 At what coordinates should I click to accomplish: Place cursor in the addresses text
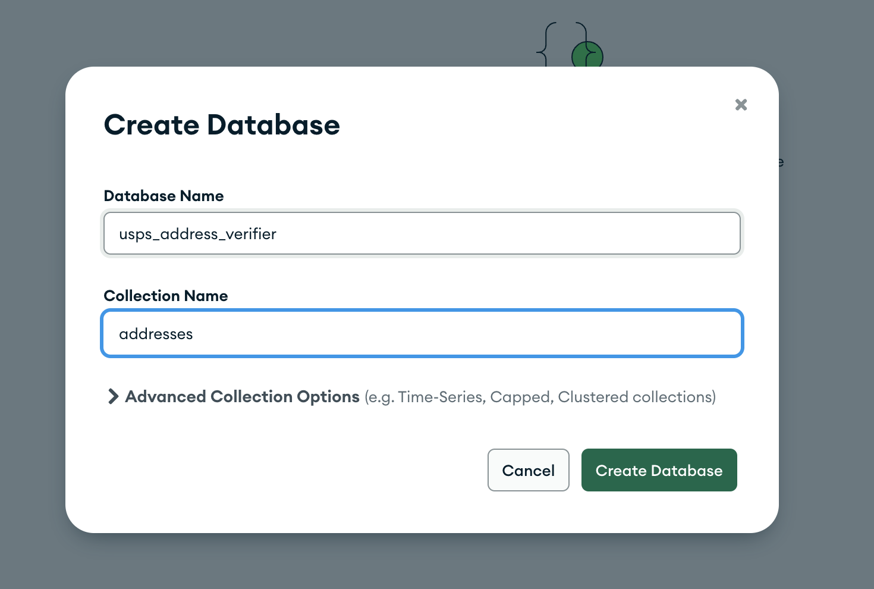(x=156, y=334)
